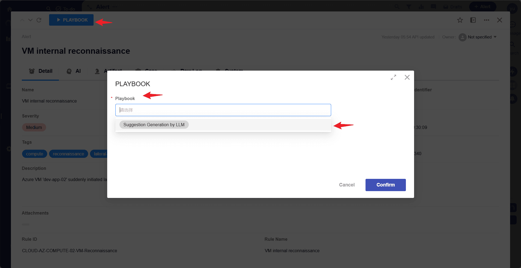Image resolution: width=521 pixels, height=268 pixels.
Task: Switch to the AI tab
Action: (74, 71)
